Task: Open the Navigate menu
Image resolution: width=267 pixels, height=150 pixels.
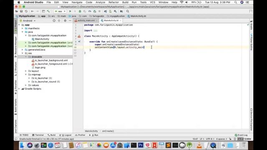Action: point(77,2)
